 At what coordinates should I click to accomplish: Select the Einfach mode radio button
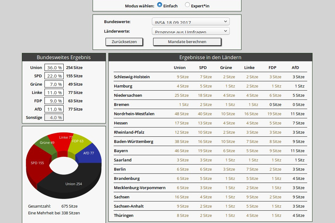pyautogui.click(x=159, y=5)
